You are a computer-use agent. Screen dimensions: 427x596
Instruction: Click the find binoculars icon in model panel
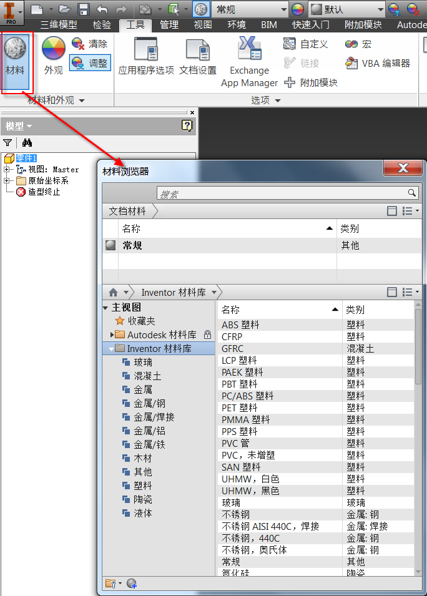pos(27,143)
